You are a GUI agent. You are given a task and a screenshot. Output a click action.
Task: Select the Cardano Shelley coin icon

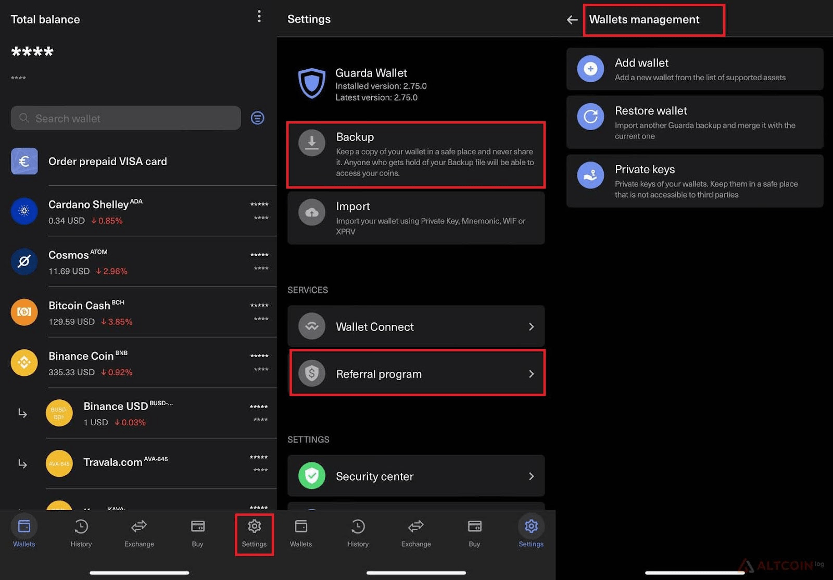(24, 211)
